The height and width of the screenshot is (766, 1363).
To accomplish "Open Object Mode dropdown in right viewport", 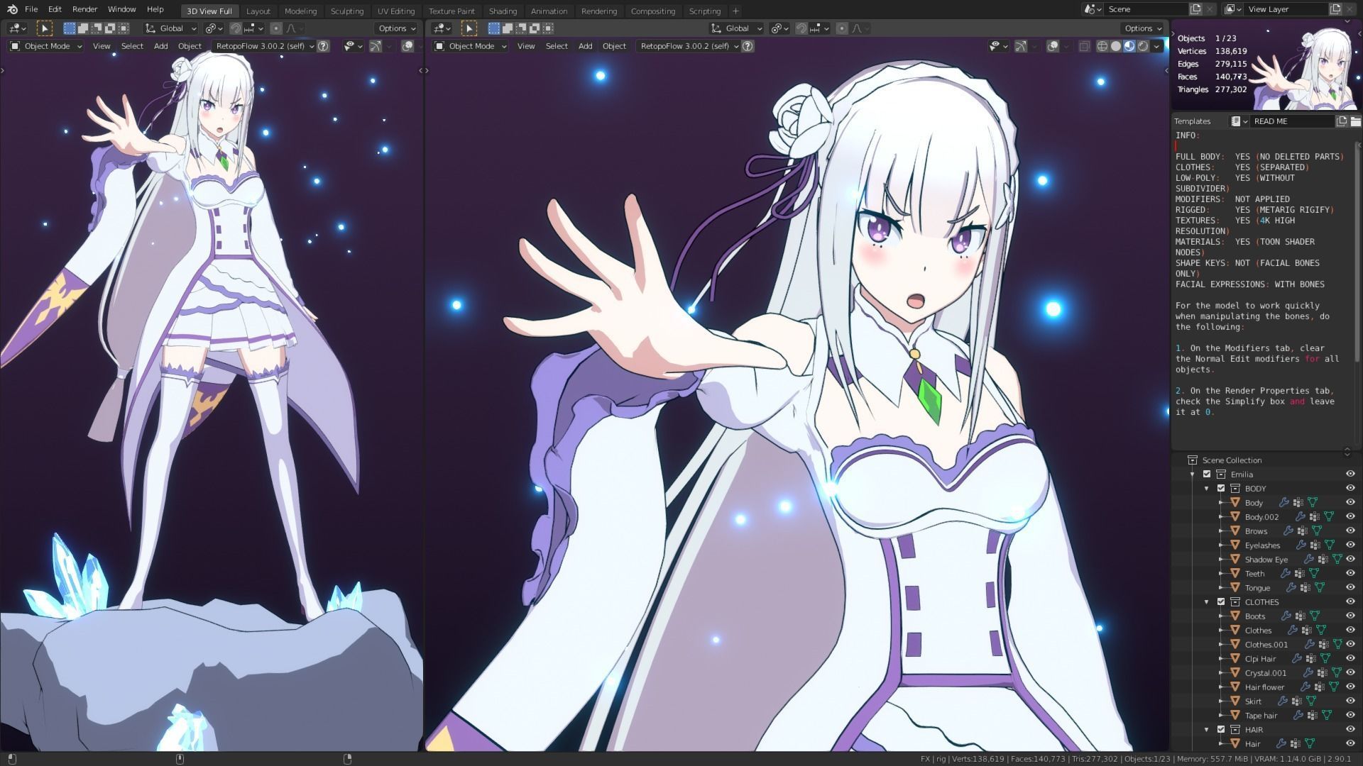I will [x=471, y=46].
